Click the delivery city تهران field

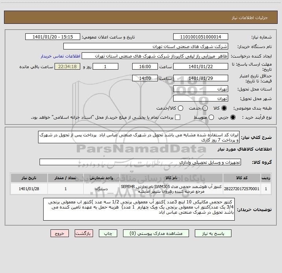click(201, 99)
